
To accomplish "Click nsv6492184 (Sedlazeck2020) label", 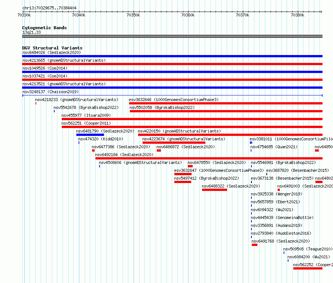I will click(124, 155).
